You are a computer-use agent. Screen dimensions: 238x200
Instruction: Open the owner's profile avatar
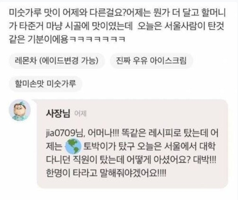coord(20,110)
